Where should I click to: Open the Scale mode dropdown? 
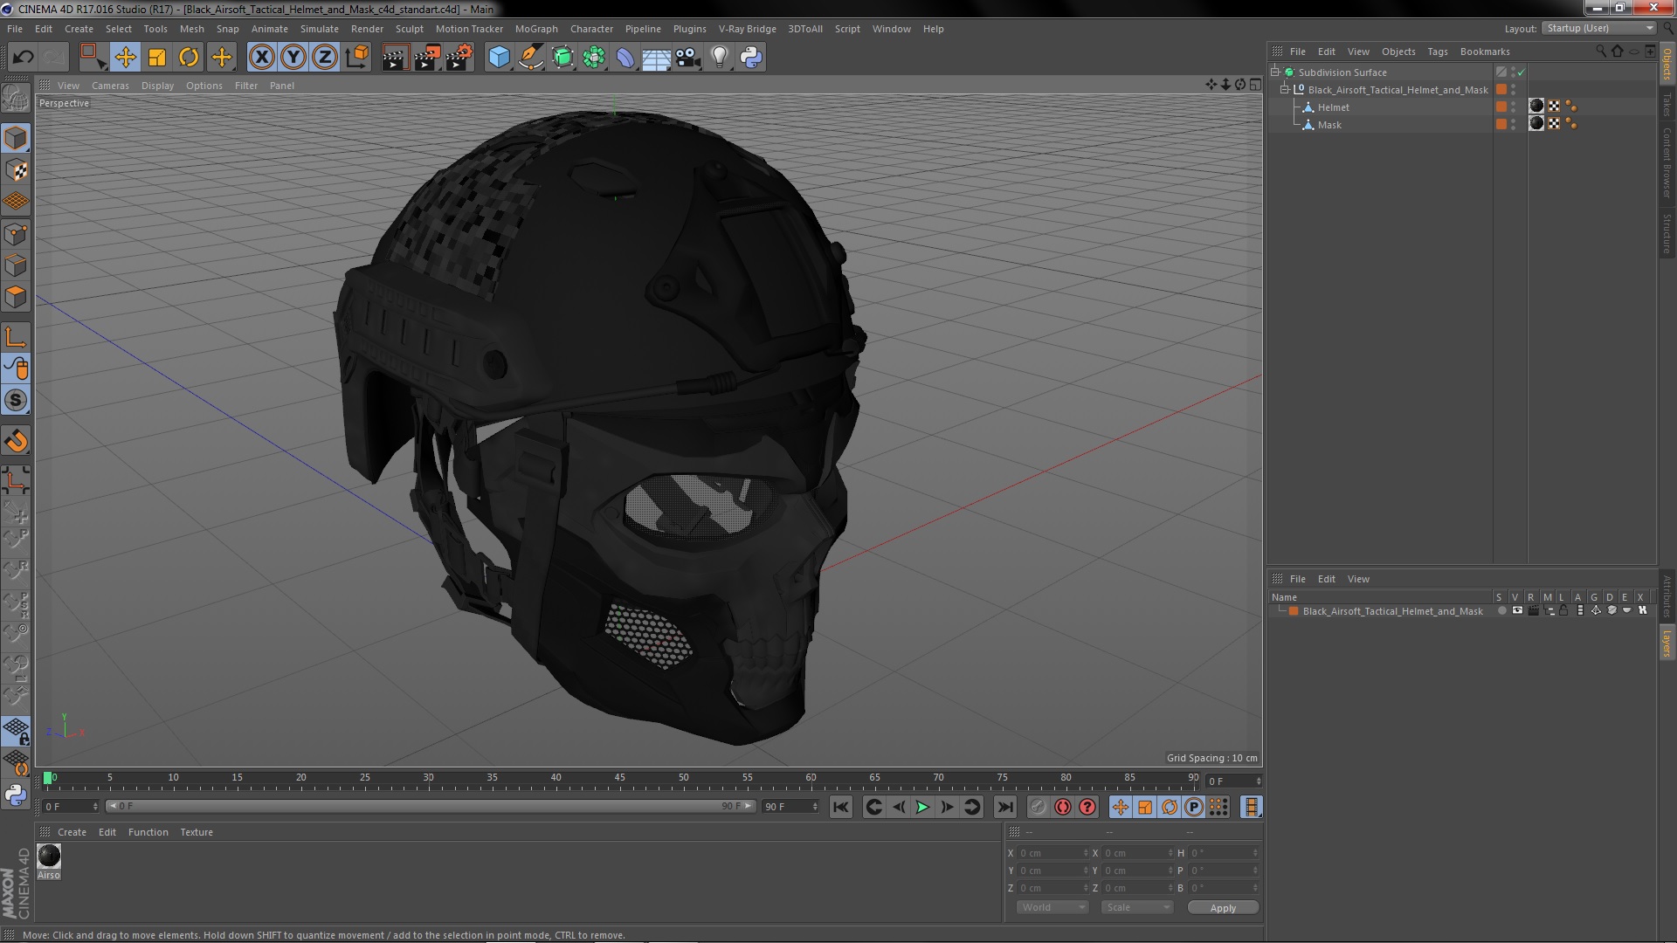coord(1137,907)
